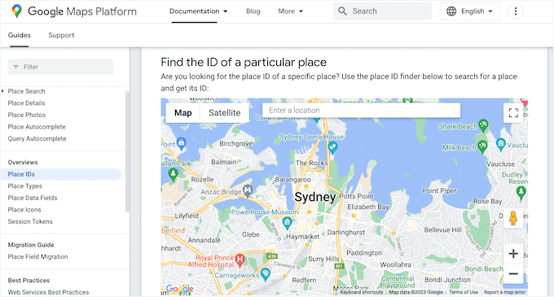554x297 pixels.
Task: Zoom out with the minus button
Action: (513, 273)
